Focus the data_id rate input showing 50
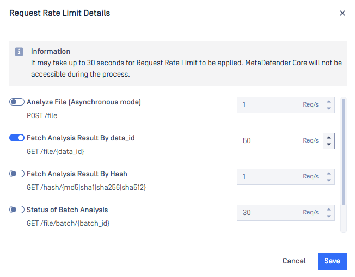 [x=286, y=141]
